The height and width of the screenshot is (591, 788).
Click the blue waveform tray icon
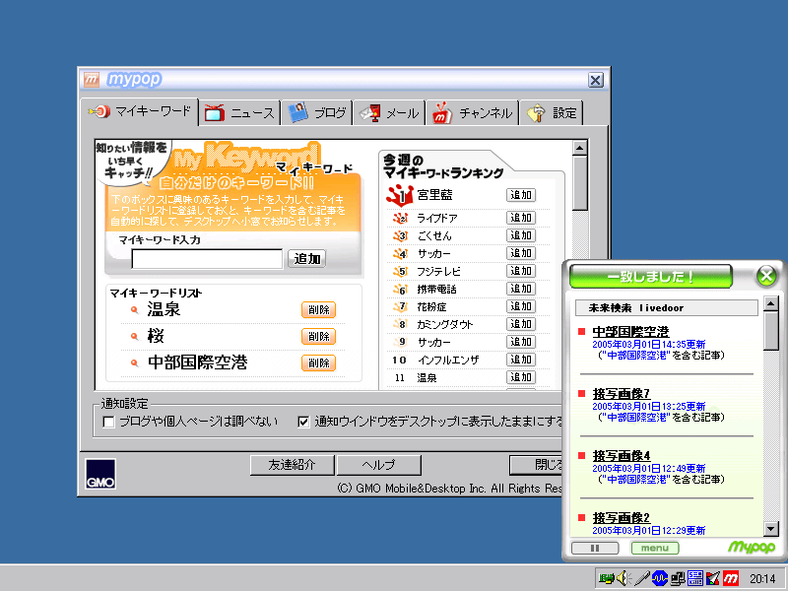click(660, 579)
